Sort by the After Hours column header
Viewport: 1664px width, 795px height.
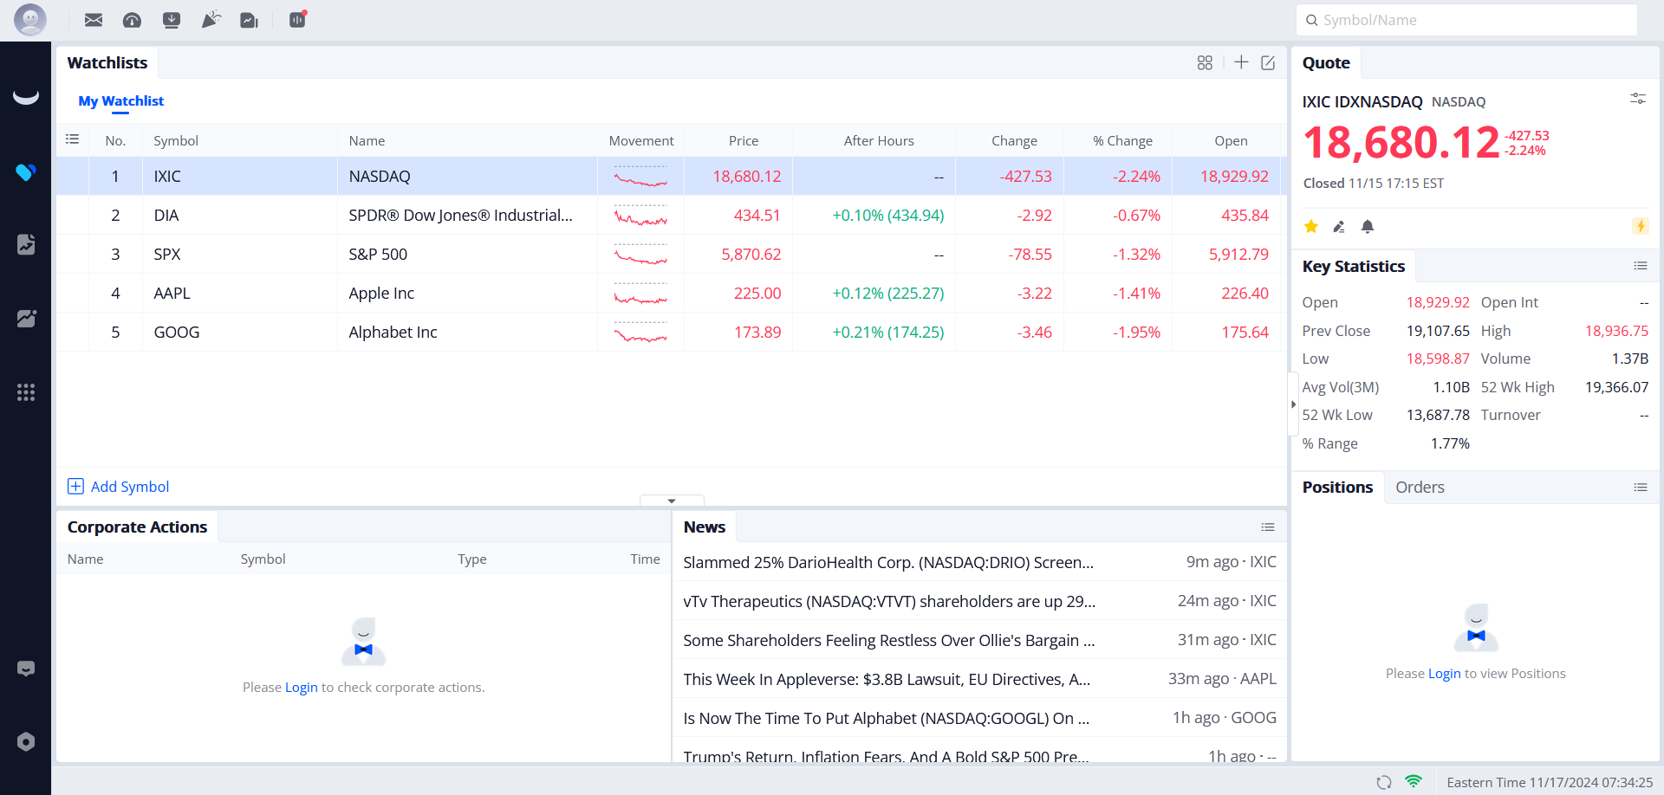point(879,140)
